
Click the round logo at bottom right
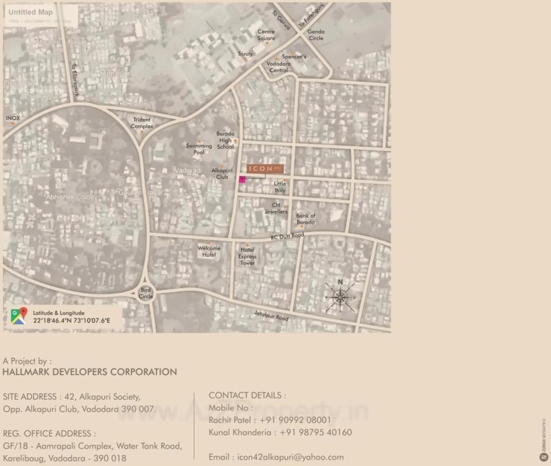point(543,457)
